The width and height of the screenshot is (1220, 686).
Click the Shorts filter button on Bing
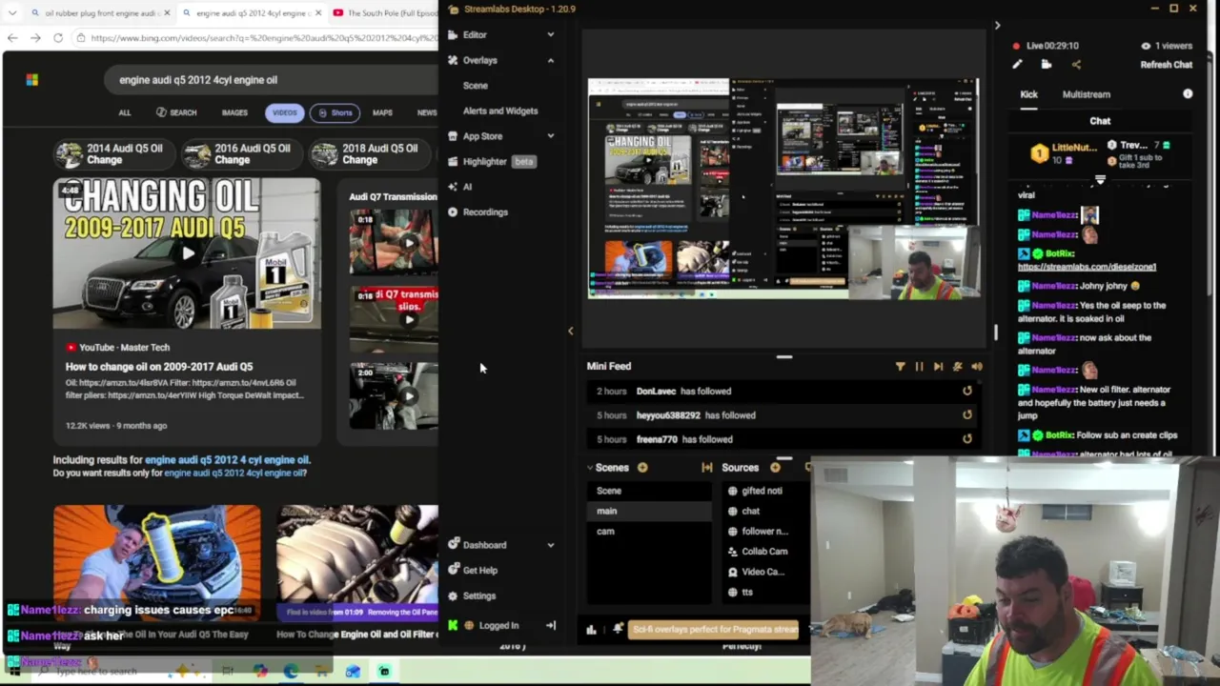pos(335,112)
